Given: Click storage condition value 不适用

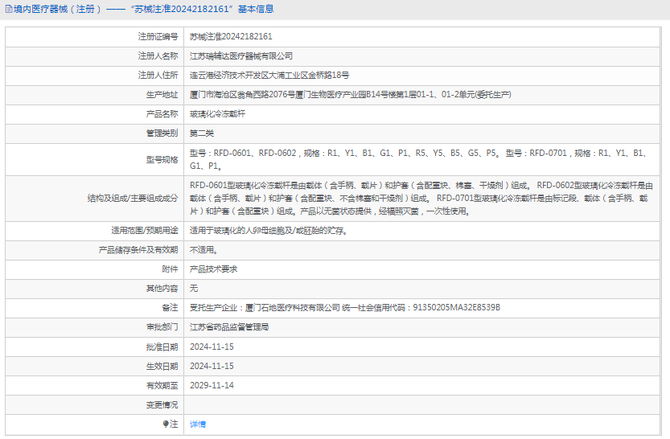Looking at the screenshot, I should coord(203,250).
